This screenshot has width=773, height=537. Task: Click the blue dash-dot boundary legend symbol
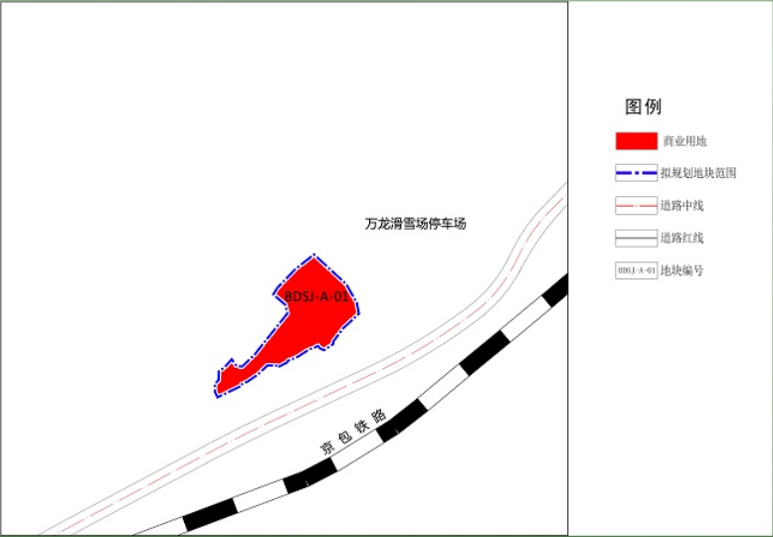pyautogui.click(x=636, y=173)
